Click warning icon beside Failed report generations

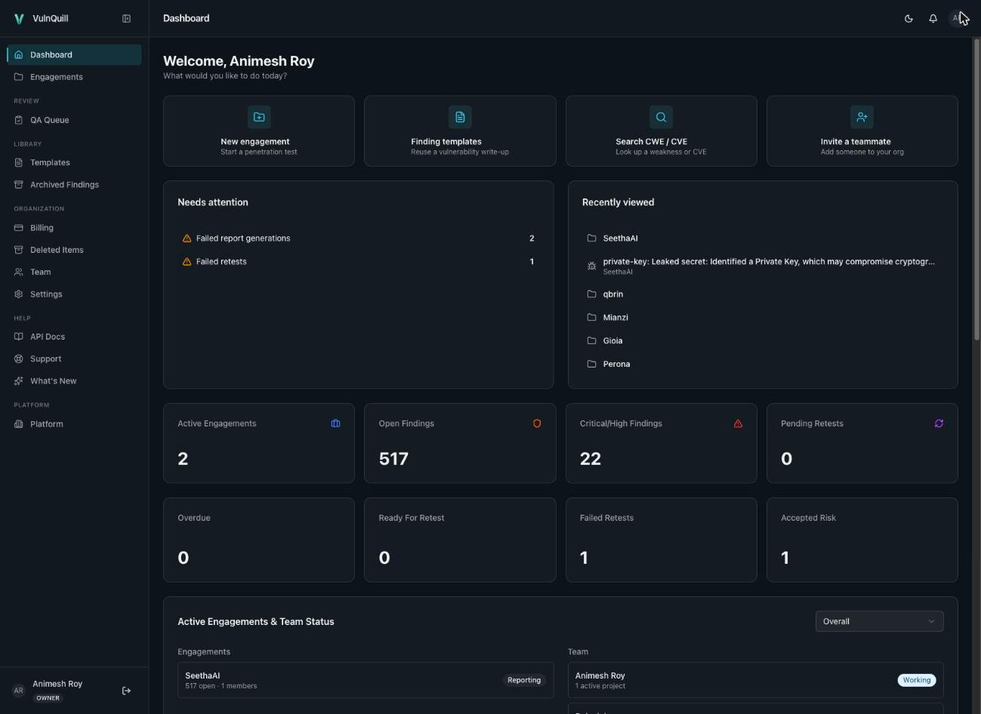[x=187, y=239]
